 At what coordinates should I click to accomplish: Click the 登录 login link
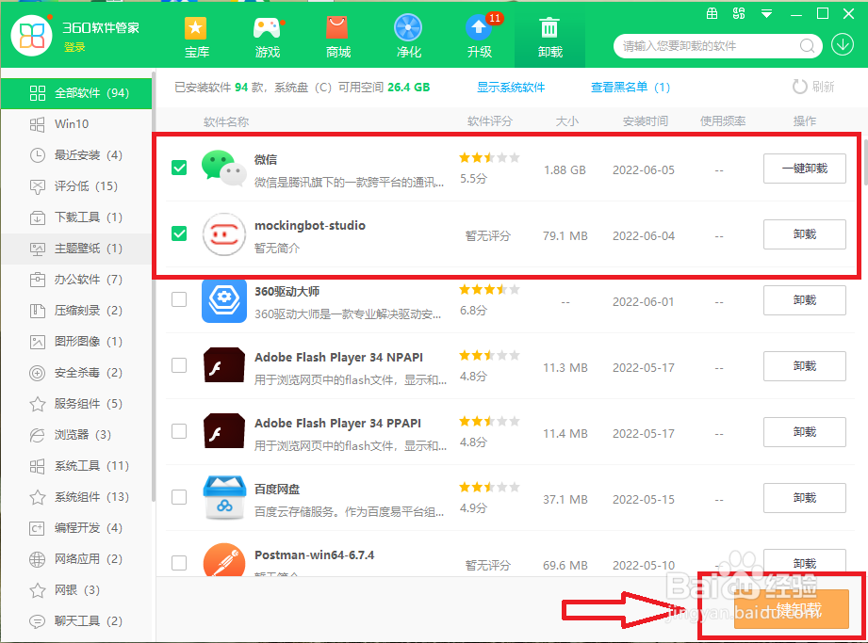pyautogui.click(x=74, y=48)
